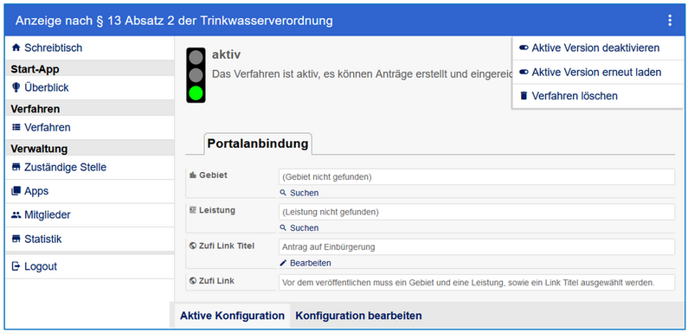This screenshot has width=688, height=332.
Task: Open the three-dot kebab menu
Action: (x=670, y=20)
